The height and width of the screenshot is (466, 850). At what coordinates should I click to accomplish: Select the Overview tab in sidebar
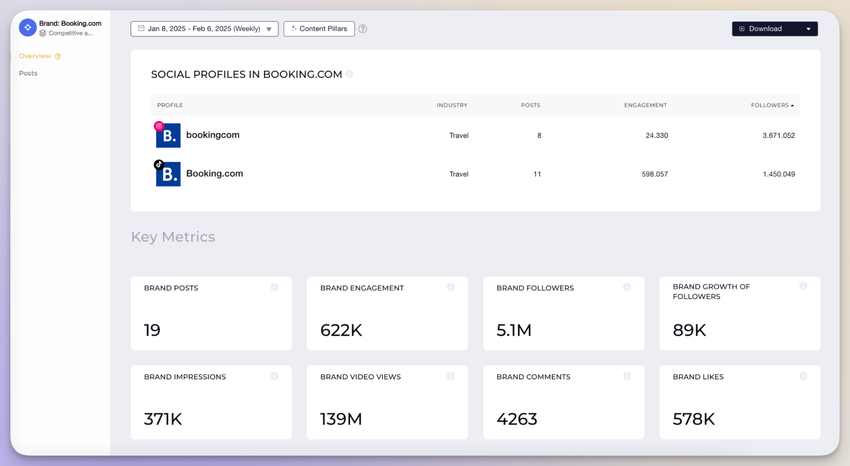[x=34, y=56]
